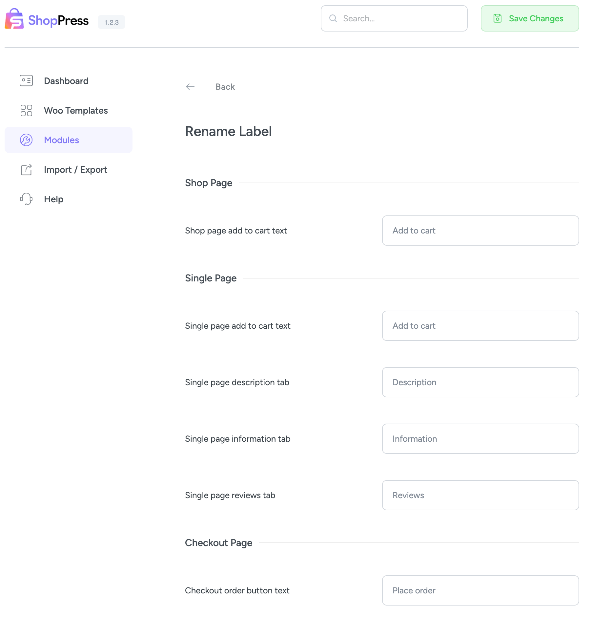Click the Dashboard sidebar icon

26,81
